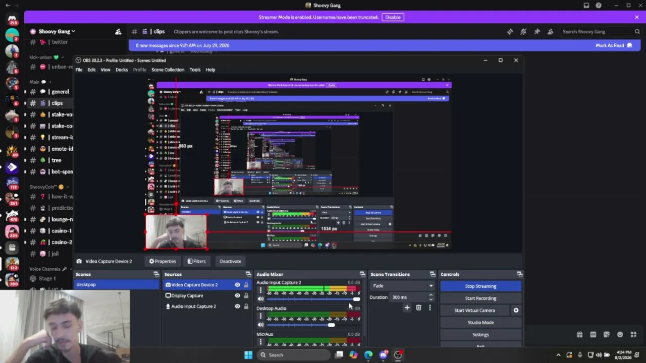Show pinned messages in clips channel

(537, 32)
